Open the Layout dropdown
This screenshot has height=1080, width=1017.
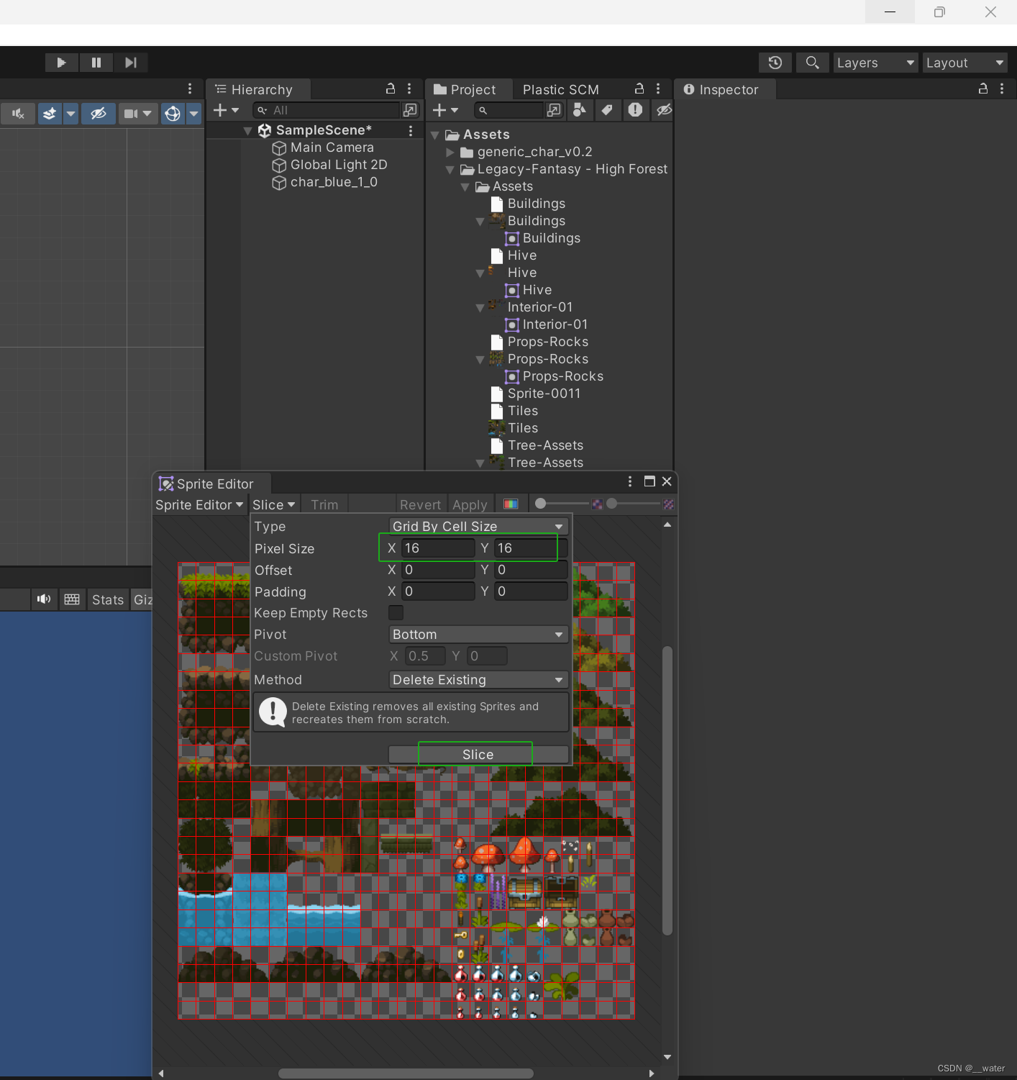[x=964, y=63]
